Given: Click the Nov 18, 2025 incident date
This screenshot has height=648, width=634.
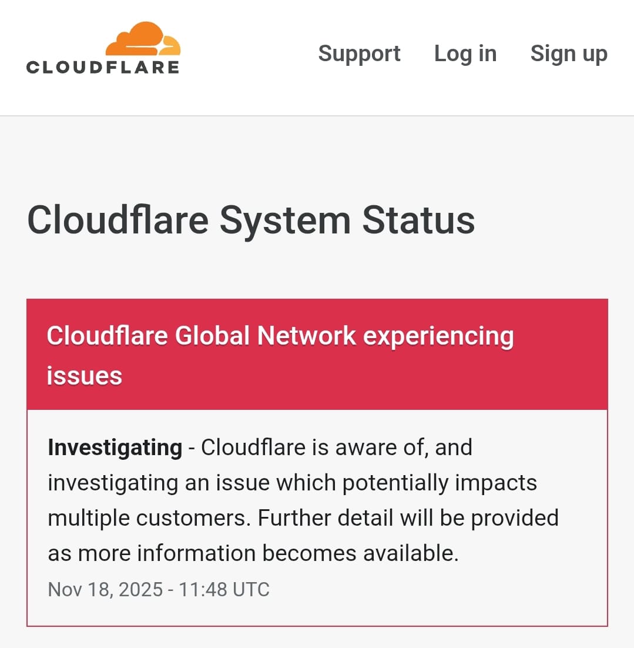Looking at the screenshot, I should [105, 589].
